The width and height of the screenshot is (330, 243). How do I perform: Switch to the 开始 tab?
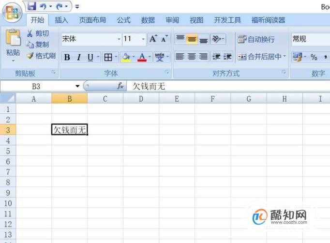(x=37, y=20)
